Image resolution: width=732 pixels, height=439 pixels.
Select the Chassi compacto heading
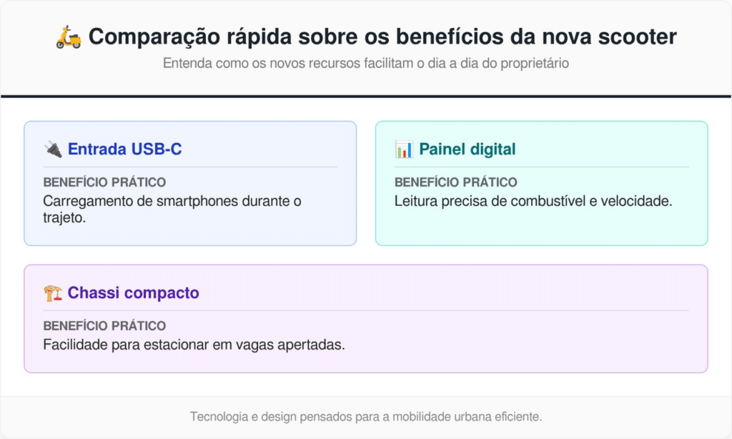point(133,293)
